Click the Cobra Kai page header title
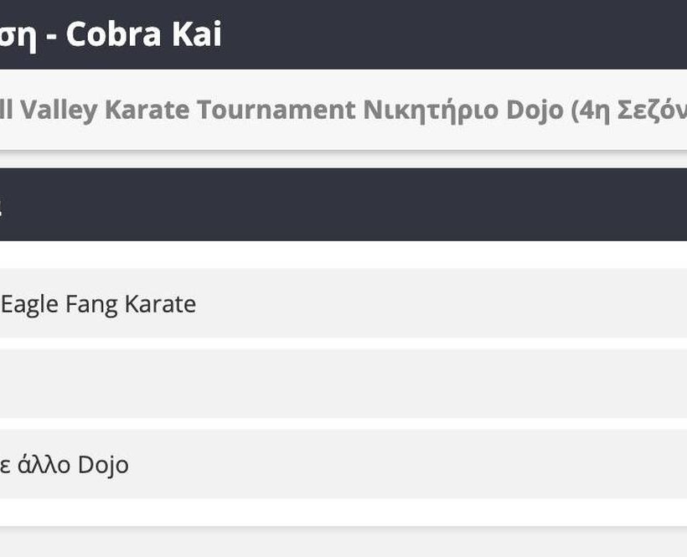Image resolution: width=687 pixels, height=557 pixels. [x=111, y=34]
